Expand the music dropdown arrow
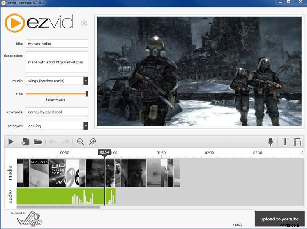 click(86, 81)
